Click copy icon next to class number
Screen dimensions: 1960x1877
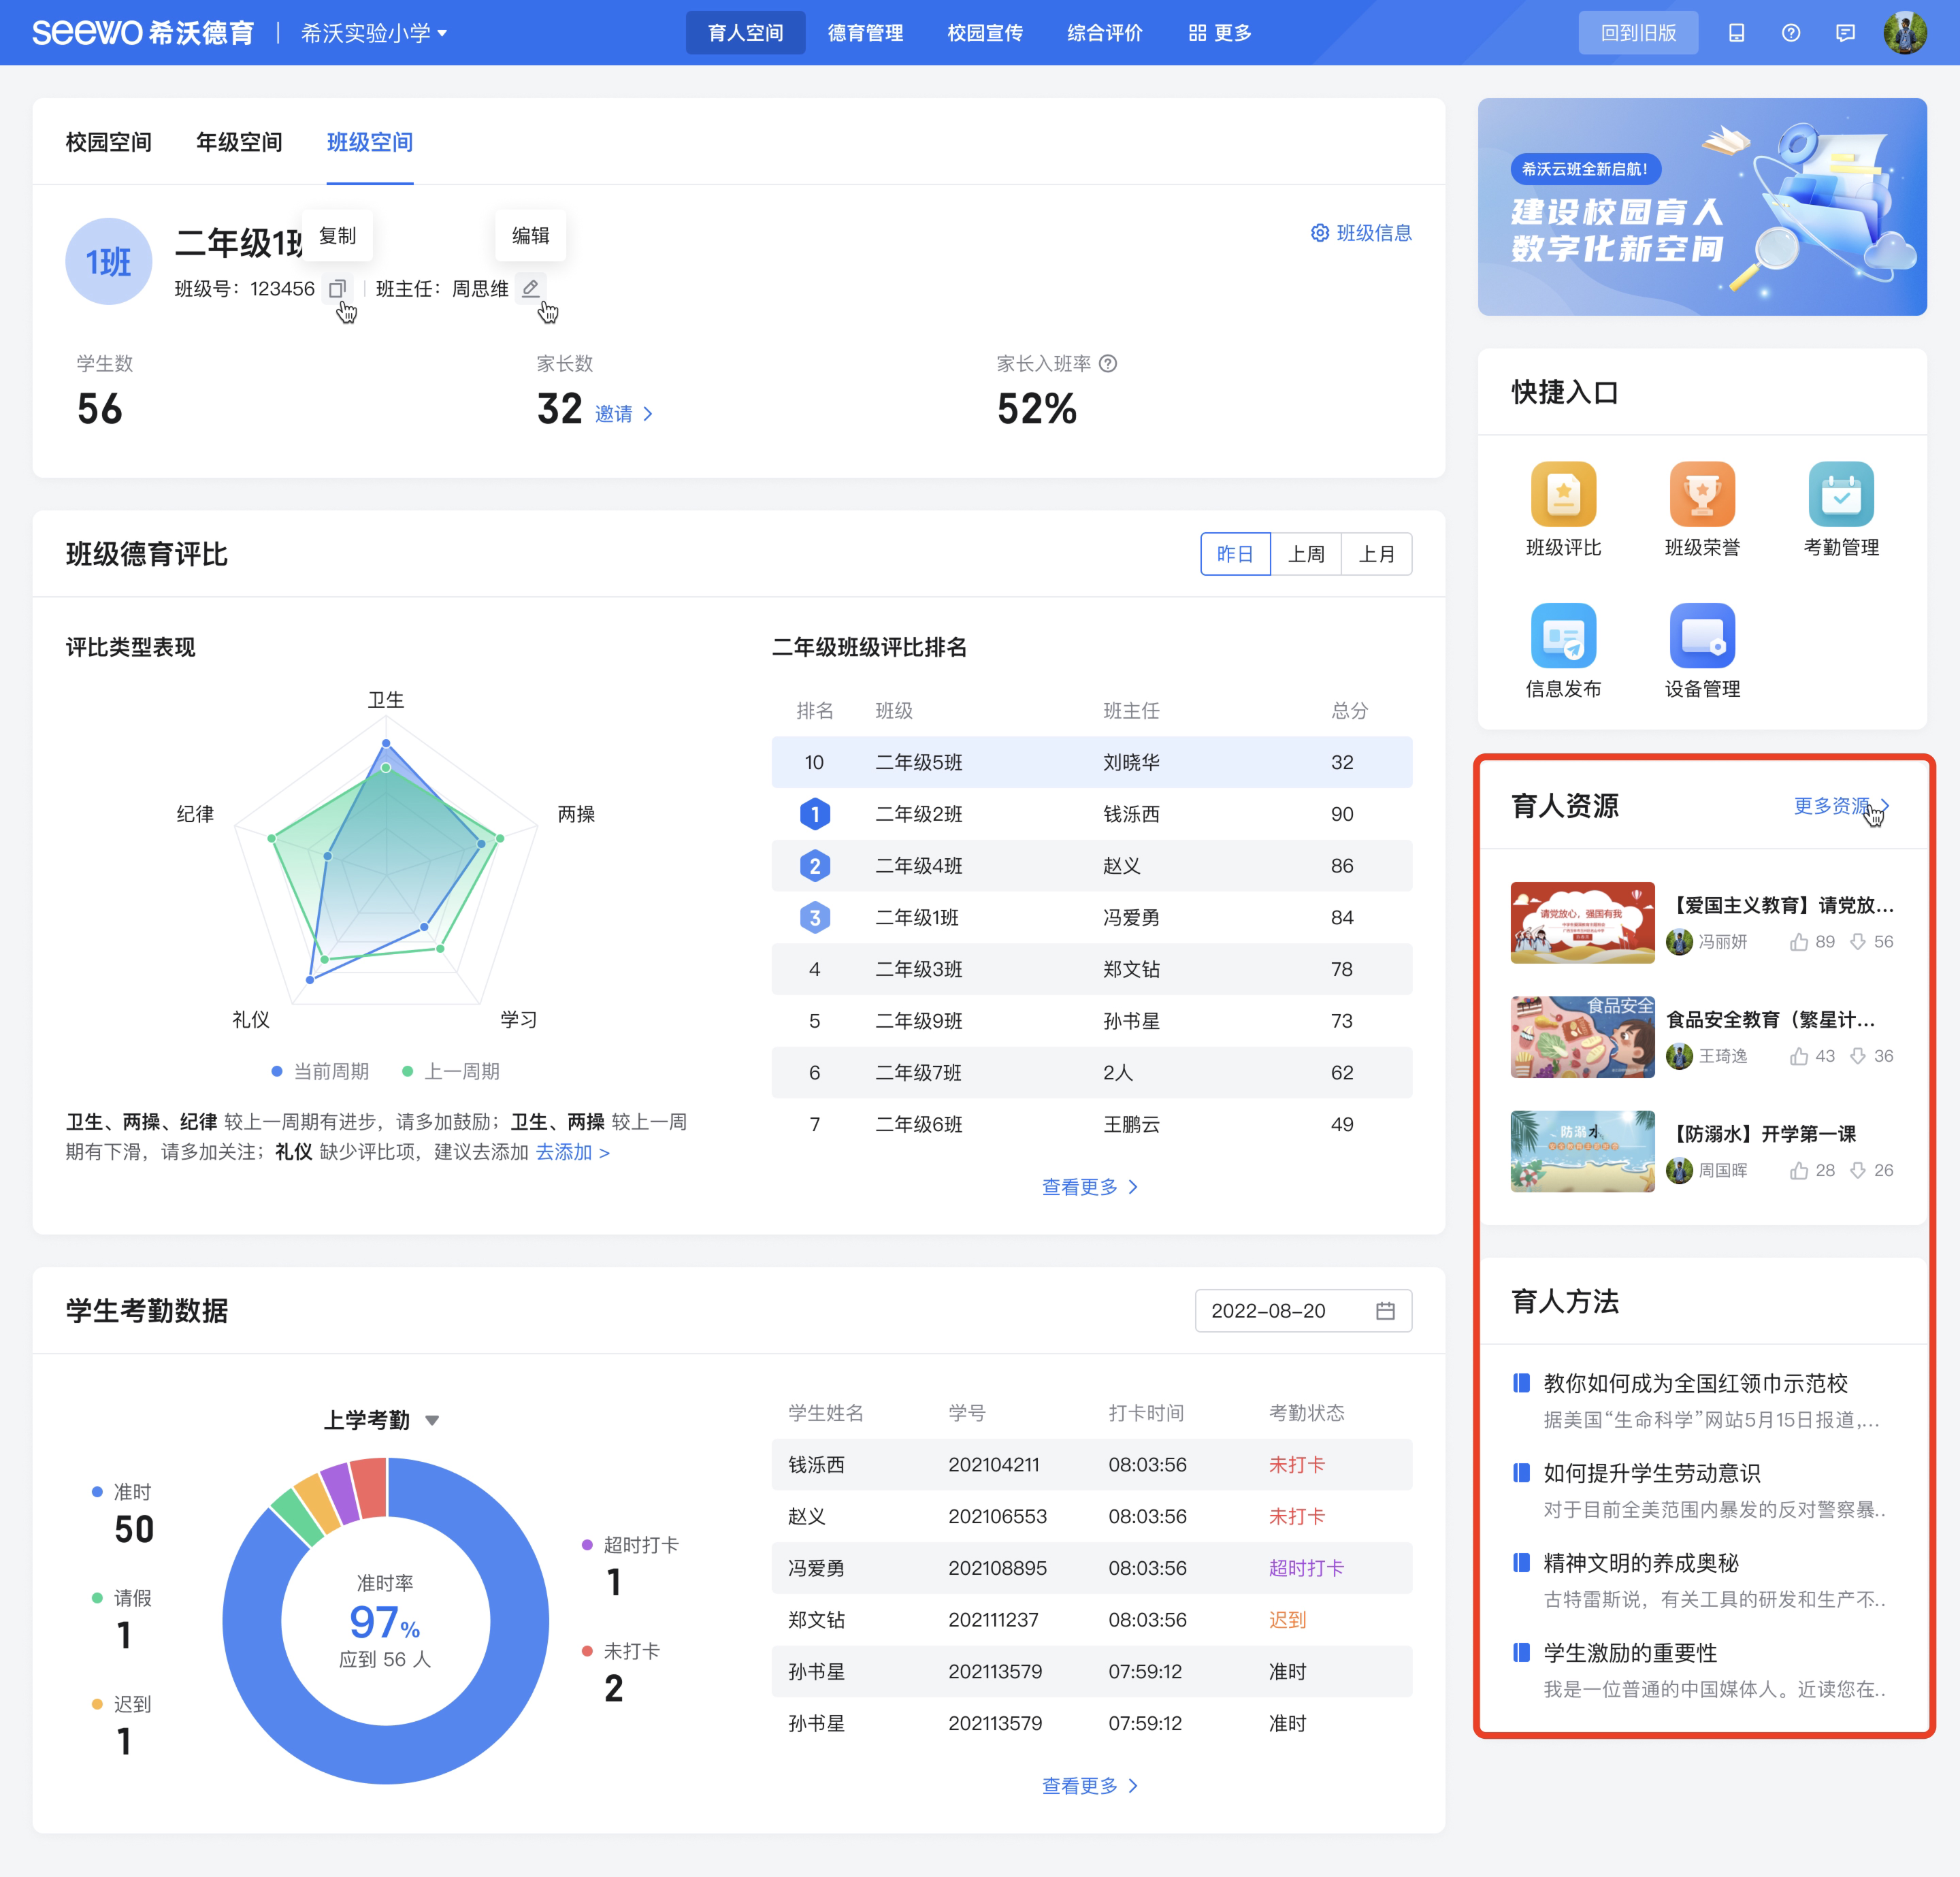coord(337,289)
